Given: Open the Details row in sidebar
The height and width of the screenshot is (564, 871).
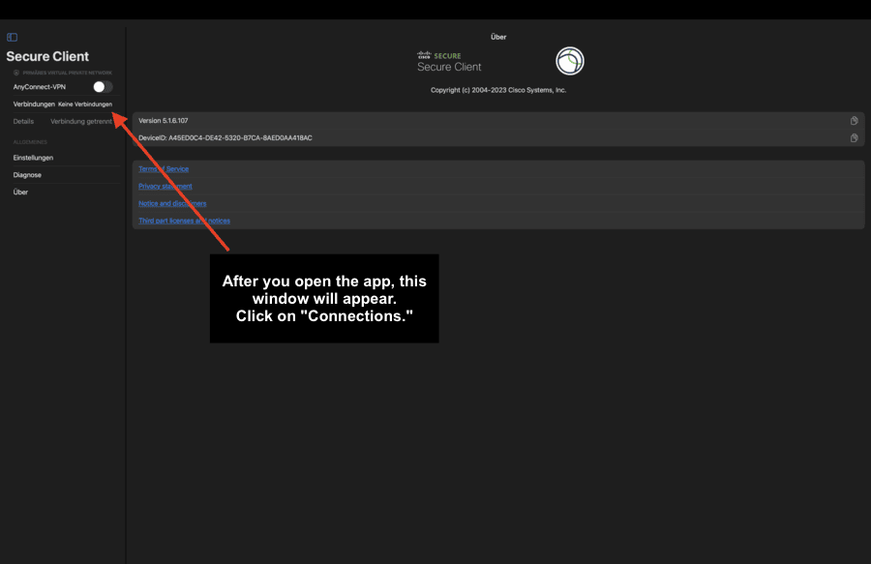Looking at the screenshot, I should click(63, 121).
